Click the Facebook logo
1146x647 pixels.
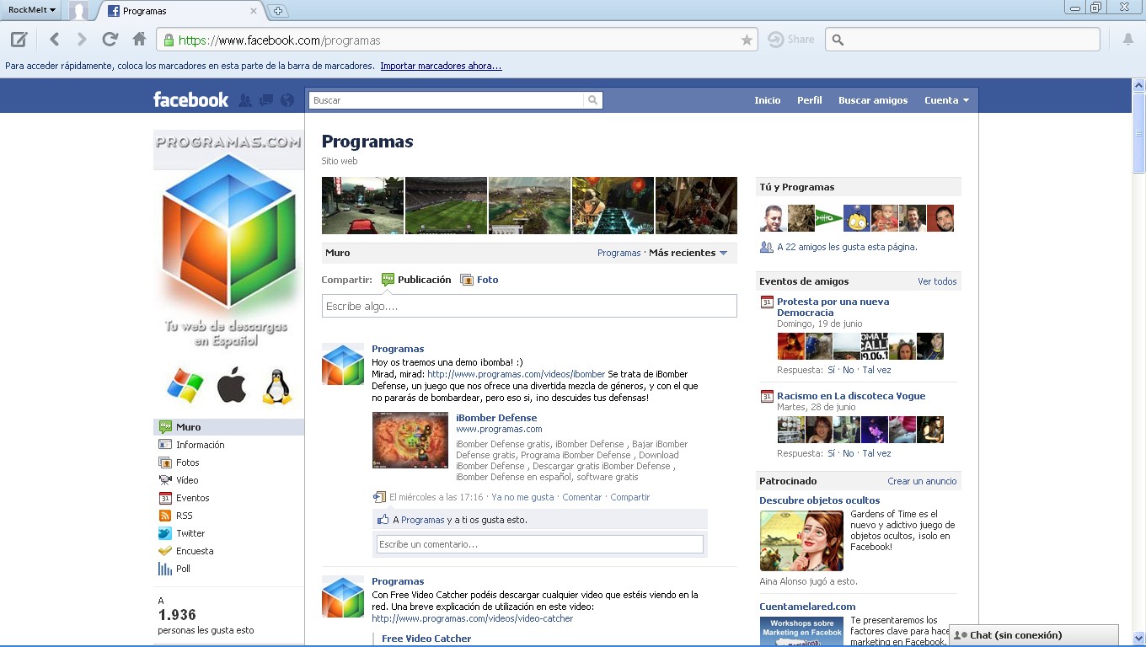[x=190, y=99]
